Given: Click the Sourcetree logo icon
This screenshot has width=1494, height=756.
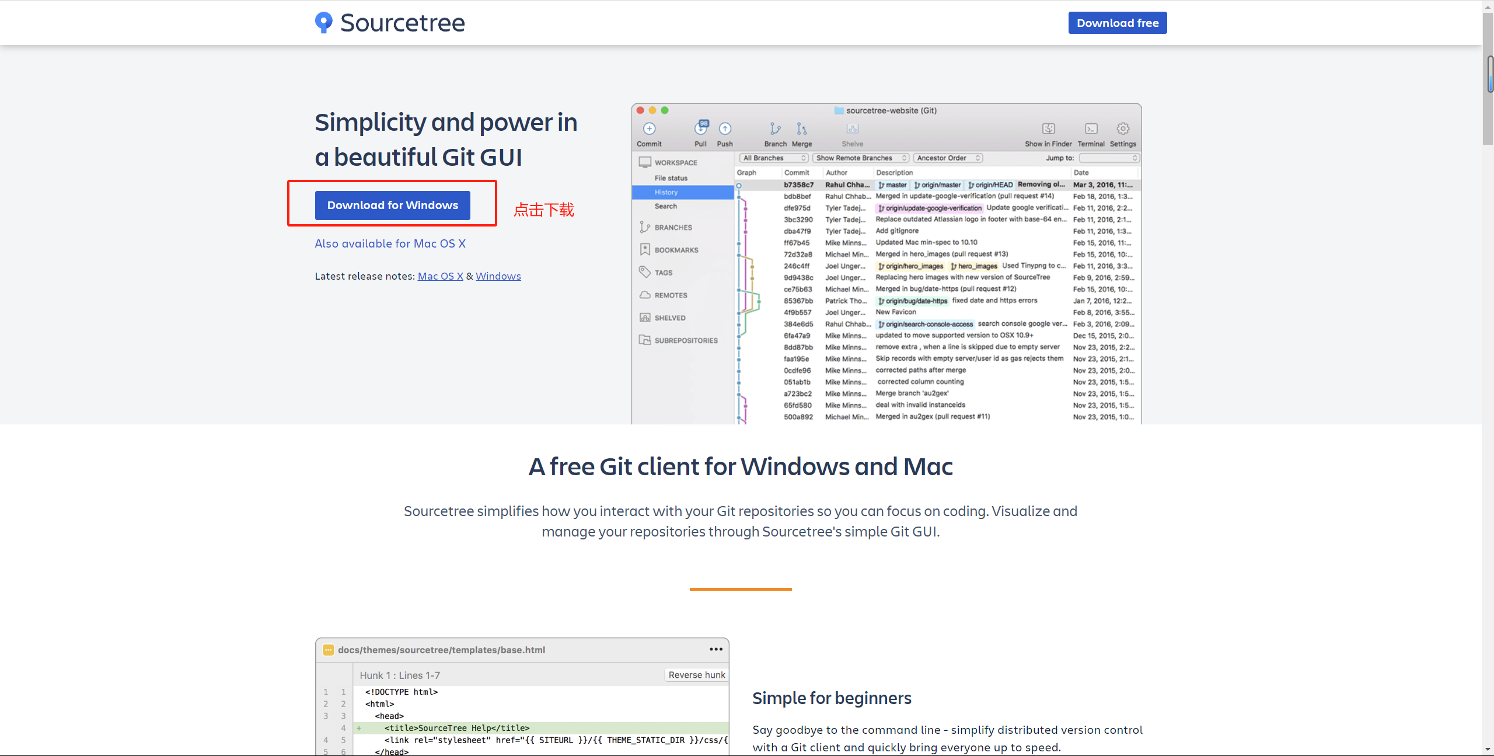Looking at the screenshot, I should (x=323, y=22).
